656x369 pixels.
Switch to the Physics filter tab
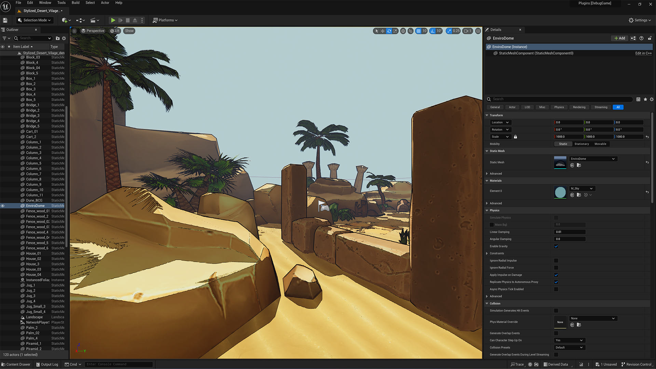coord(559,107)
